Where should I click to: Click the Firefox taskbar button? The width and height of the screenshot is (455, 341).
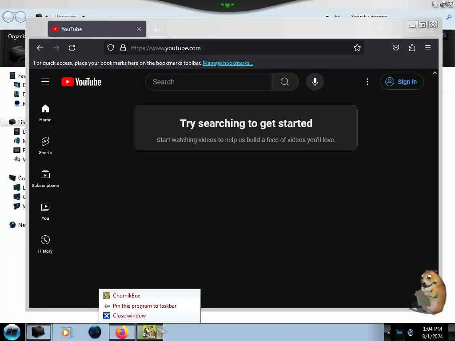point(122,332)
